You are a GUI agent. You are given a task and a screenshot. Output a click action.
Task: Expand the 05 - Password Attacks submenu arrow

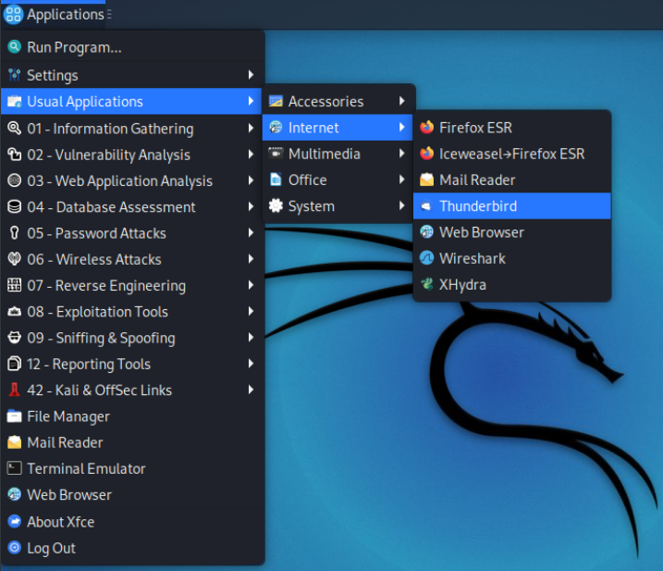pos(251,233)
